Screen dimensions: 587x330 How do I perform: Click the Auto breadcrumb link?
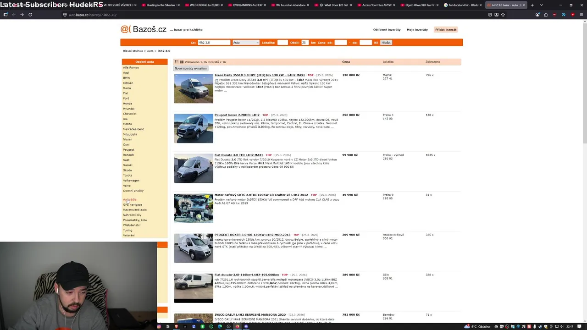pyautogui.click(x=150, y=51)
